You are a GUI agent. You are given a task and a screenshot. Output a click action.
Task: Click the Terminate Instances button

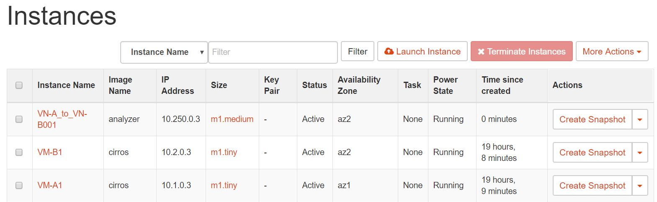[x=521, y=52]
